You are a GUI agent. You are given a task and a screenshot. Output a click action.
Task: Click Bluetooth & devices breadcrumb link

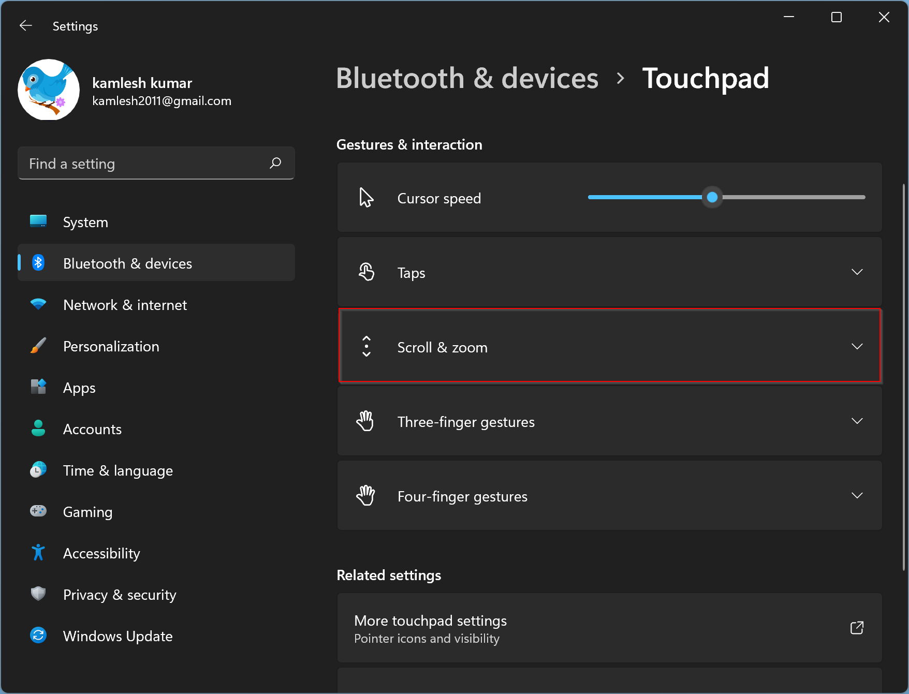(467, 78)
